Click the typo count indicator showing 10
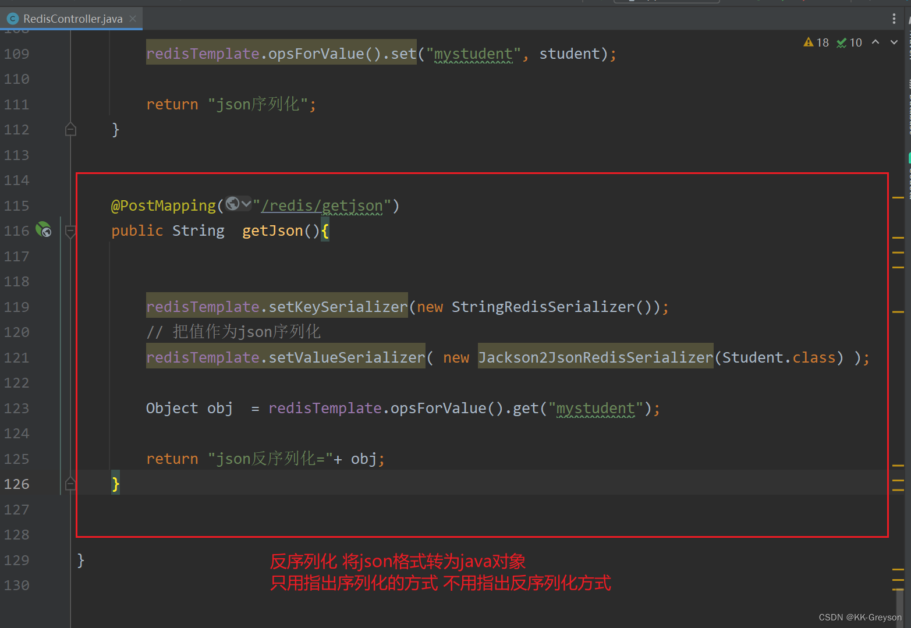Screen dimensions: 911x628 point(849,42)
